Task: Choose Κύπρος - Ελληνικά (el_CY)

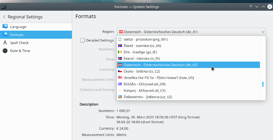Action: (188, 90)
